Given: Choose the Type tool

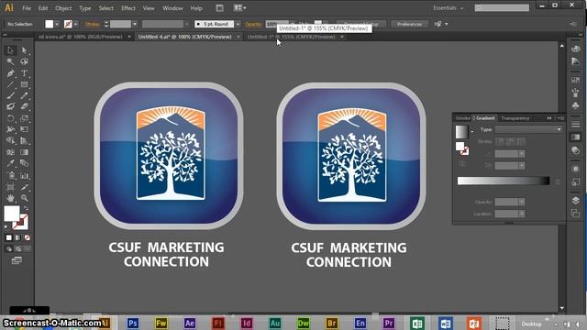Looking at the screenshot, I should click(x=25, y=73).
